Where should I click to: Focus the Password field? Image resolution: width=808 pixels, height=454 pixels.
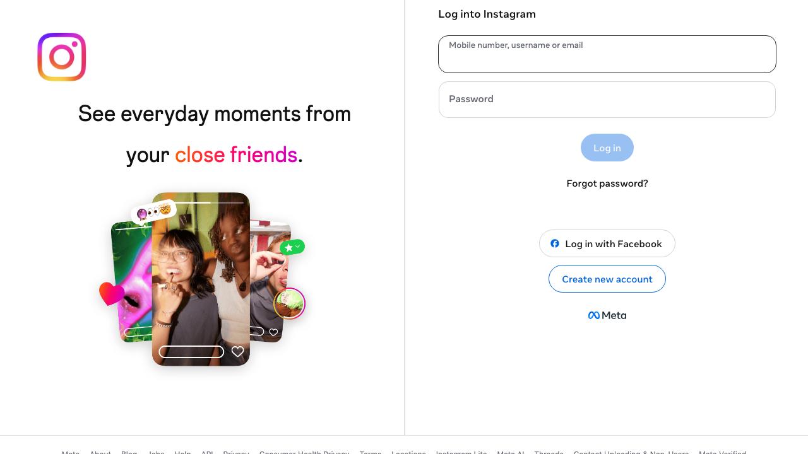[x=607, y=100]
